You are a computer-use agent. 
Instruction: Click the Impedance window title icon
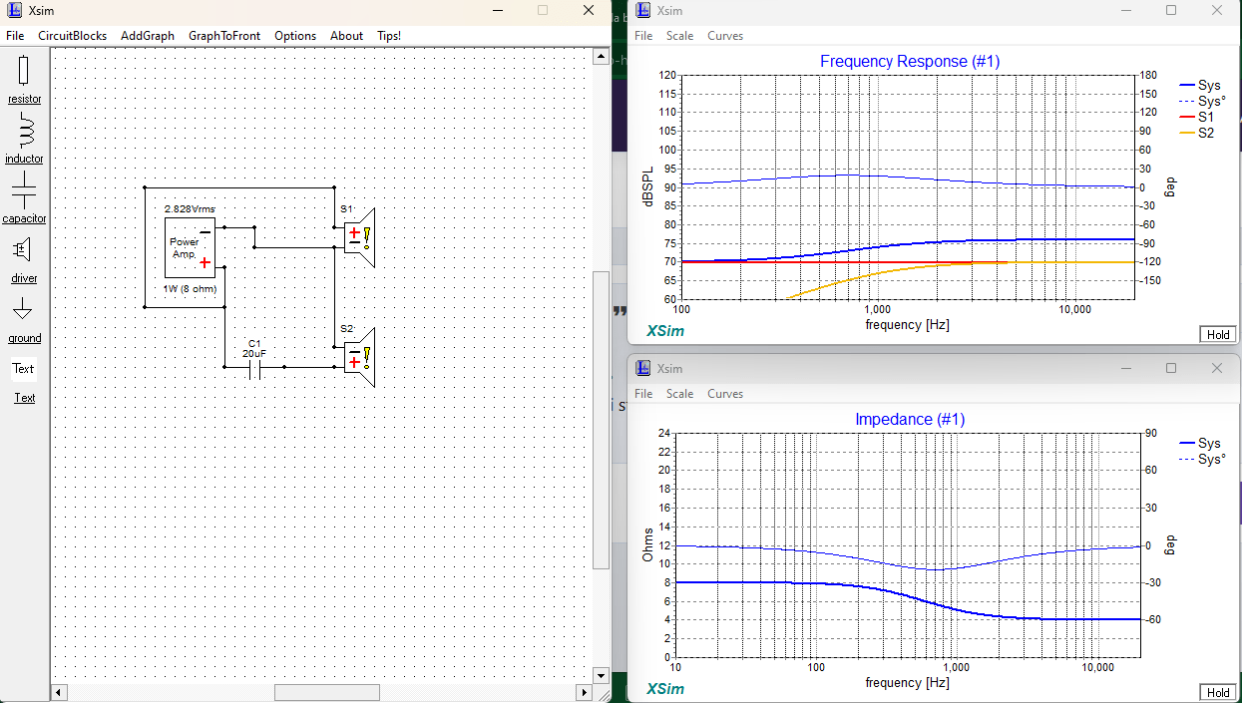click(643, 368)
